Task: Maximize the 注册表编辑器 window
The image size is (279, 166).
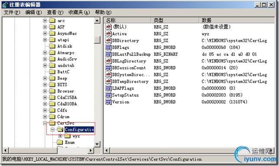Action: point(264,5)
